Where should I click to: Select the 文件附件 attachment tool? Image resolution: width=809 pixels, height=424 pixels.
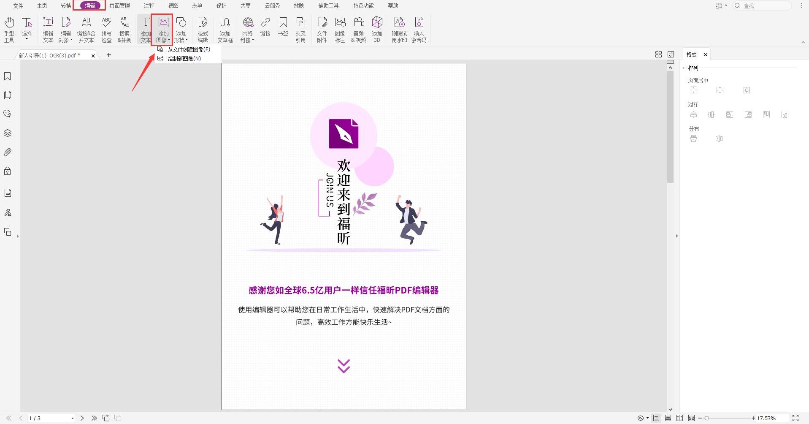click(322, 27)
